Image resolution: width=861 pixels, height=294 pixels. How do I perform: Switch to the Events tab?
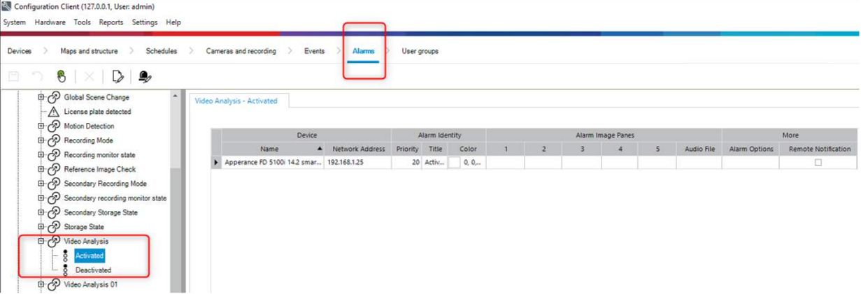pyautogui.click(x=314, y=51)
